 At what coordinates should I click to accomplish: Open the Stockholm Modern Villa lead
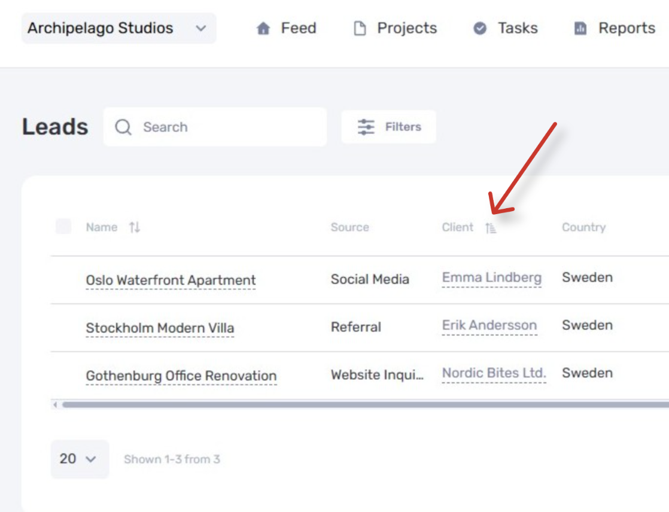click(160, 328)
